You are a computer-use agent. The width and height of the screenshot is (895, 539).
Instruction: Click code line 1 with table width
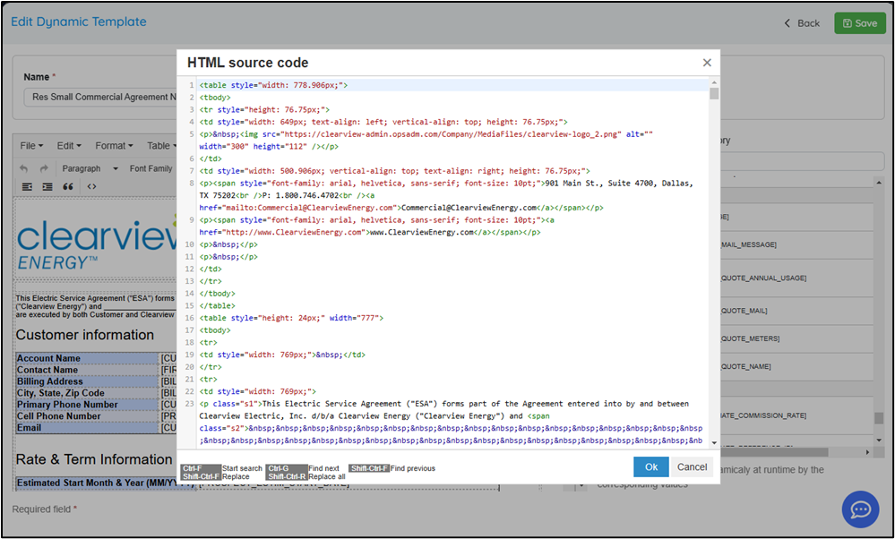pyautogui.click(x=273, y=85)
